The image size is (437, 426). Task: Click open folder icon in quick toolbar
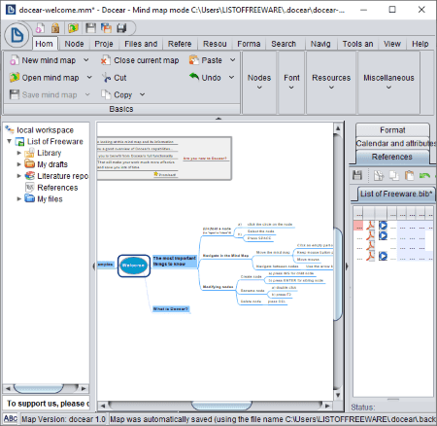[x=73, y=28]
